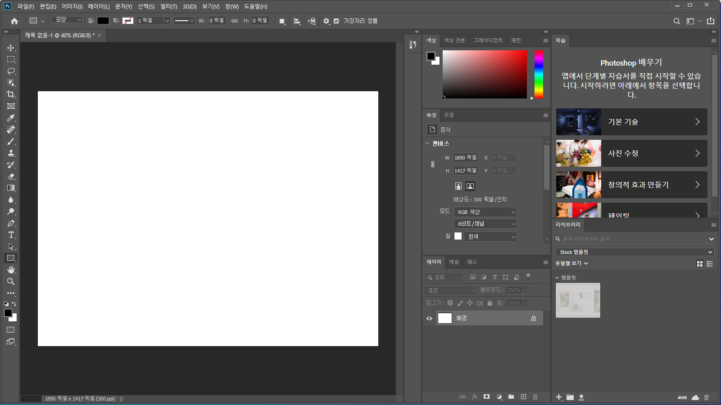Click the fill color swatch in options bar

(x=103, y=21)
